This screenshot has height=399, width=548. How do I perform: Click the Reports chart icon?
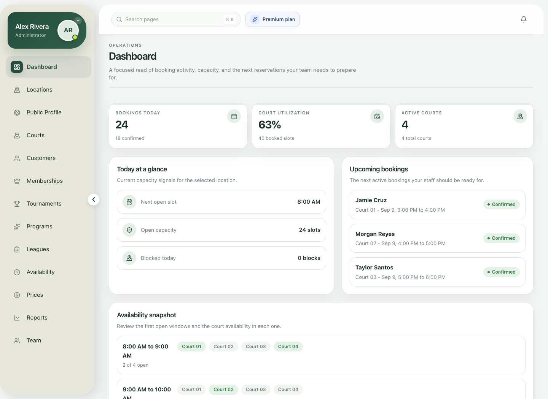click(x=17, y=318)
